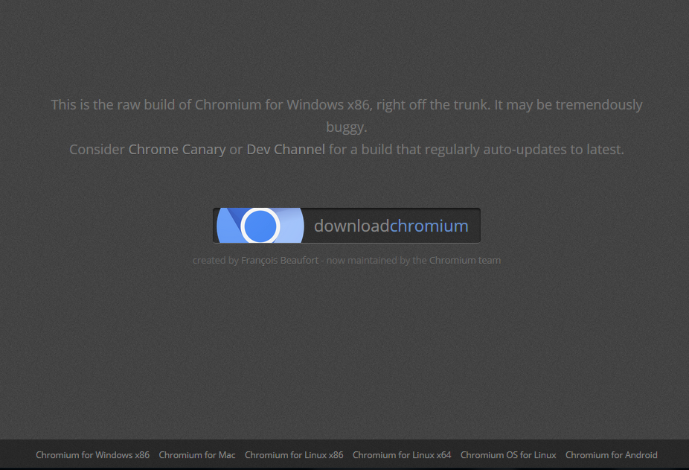
Task: Click the 'Consider' word before Chrome Canary
Action: [97, 150]
